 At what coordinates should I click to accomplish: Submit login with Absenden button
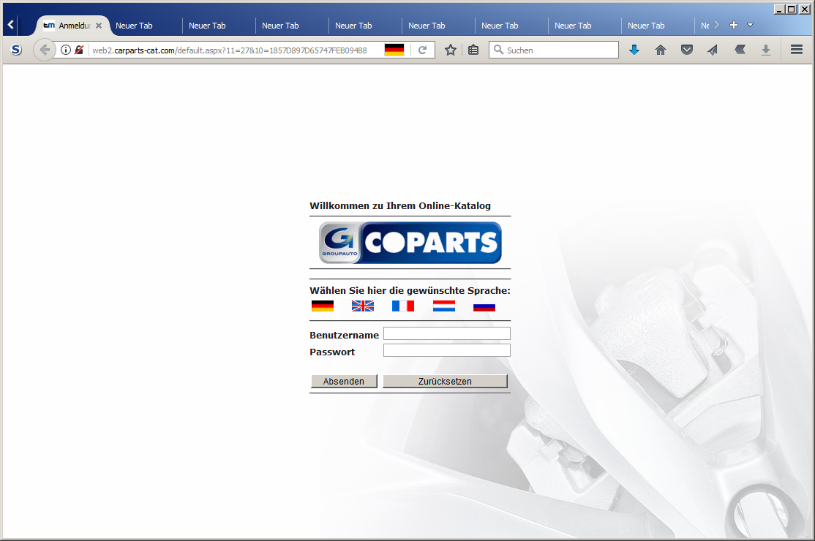click(344, 381)
